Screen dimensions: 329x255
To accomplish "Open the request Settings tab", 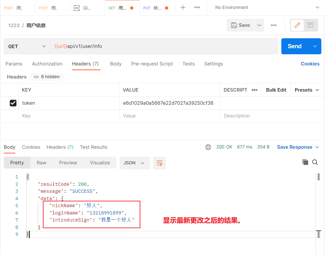I will tap(213, 64).
